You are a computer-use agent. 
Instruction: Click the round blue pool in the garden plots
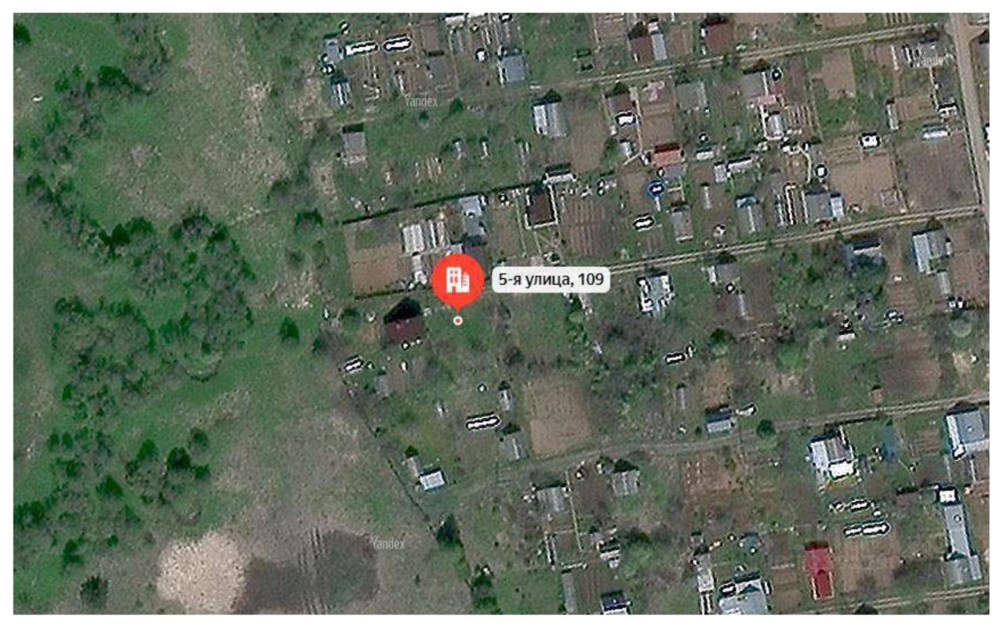pos(655,188)
